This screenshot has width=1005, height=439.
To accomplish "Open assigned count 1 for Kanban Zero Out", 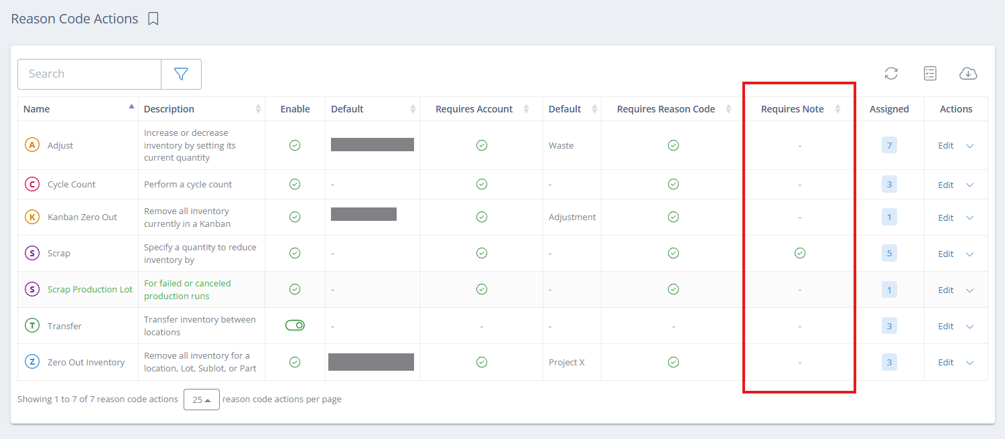I will tap(889, 217).
